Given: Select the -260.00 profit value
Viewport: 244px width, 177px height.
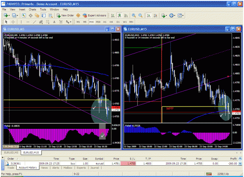Looking at the screenshot, I should tap(233, 163).
